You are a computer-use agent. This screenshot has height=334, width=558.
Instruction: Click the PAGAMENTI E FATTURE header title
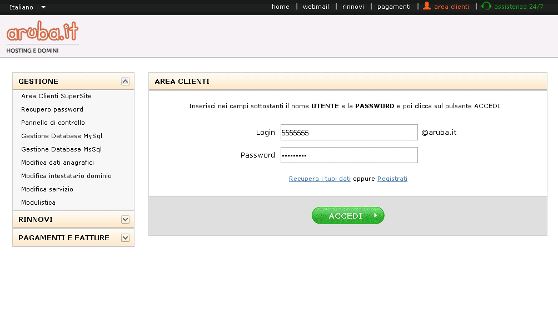[x=64, y=237]
